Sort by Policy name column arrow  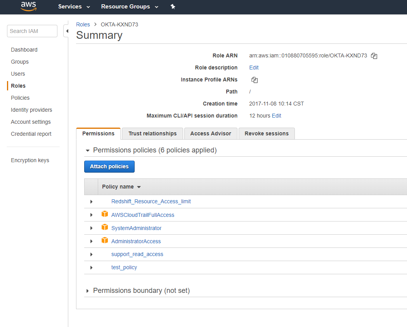pyautogui.click(x=139, y=187)
